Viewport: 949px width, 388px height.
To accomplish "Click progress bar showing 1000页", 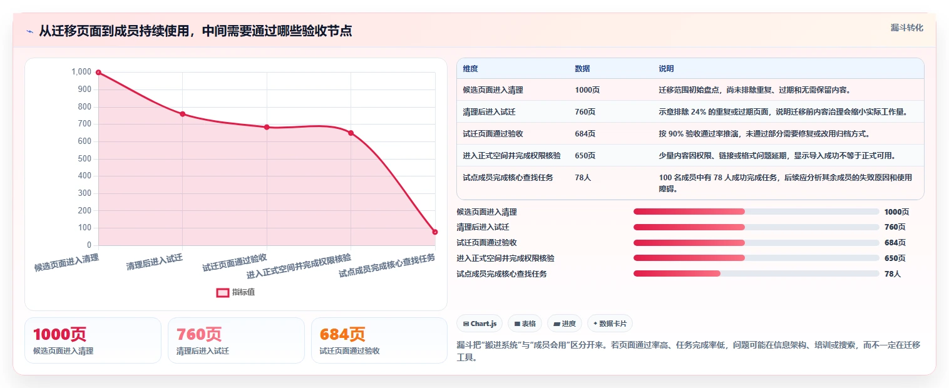I will pos(756,212).
